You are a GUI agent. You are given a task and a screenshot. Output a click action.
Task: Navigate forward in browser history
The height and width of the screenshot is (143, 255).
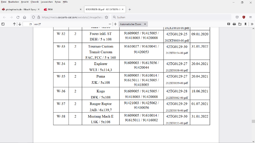(x=11, y=17)
